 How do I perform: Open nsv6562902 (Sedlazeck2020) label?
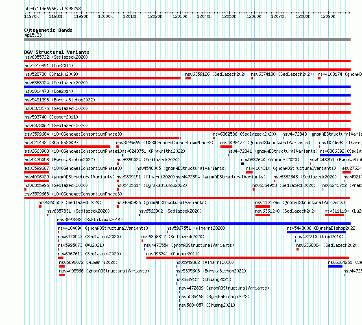(x=170, y=211)
